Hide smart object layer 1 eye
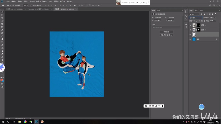The height and width of the screenshot is (124, 221). tap(190, 35)
